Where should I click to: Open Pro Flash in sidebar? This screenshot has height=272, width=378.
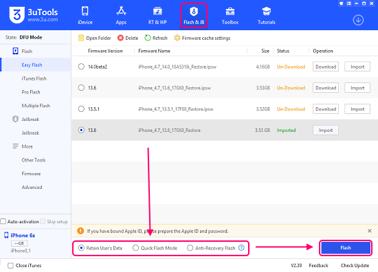pyautogui.click(x=31, y=92)
